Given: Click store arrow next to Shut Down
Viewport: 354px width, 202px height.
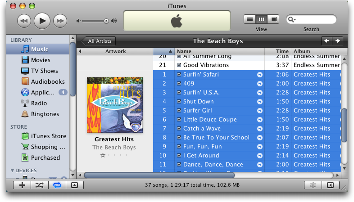Looking at the screenshot, I should pos(260,102).
